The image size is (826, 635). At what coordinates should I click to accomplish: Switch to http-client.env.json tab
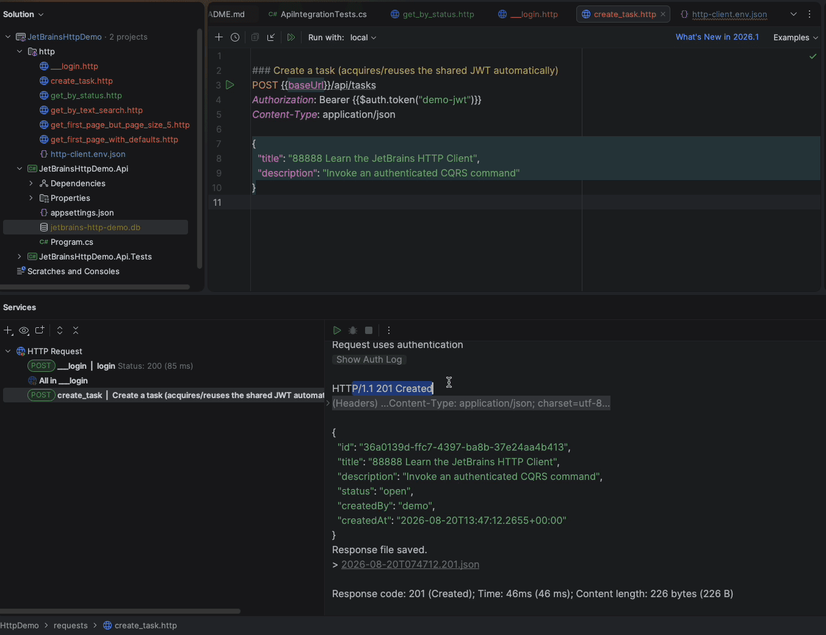pos(724,14)
